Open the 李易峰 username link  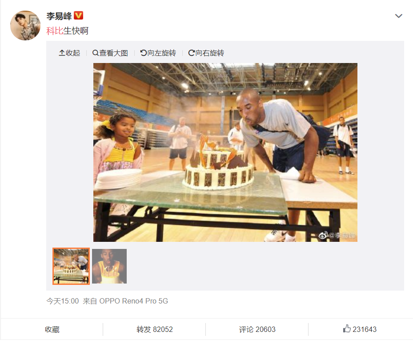pyautogui.click(x=59, y=16)
